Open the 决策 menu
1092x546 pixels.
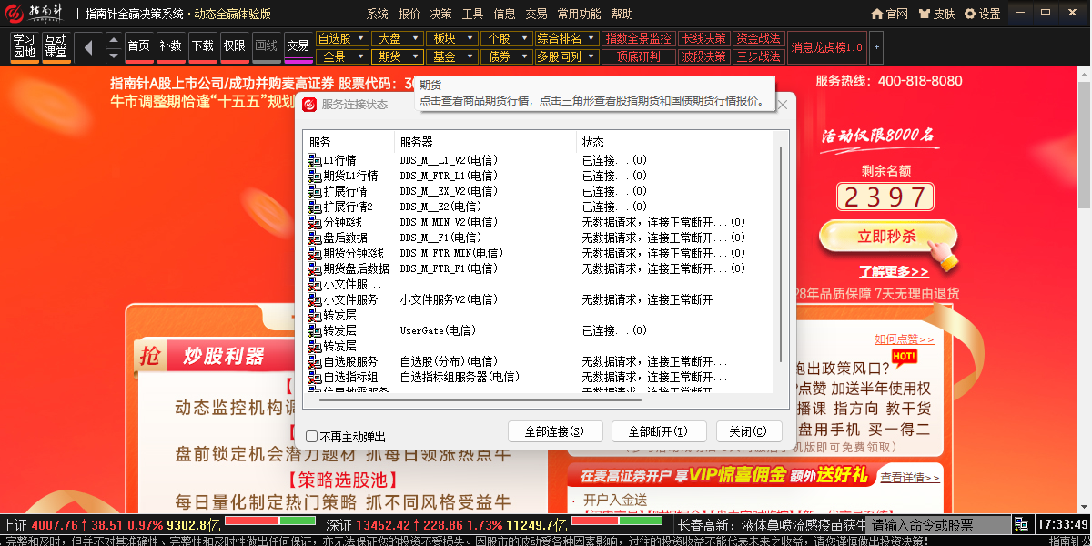click(x=440, y=14)
